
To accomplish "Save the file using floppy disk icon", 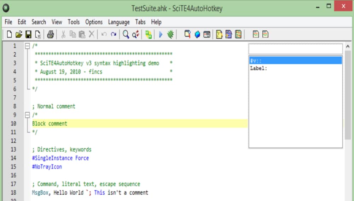I will click(x=28, y=35).
